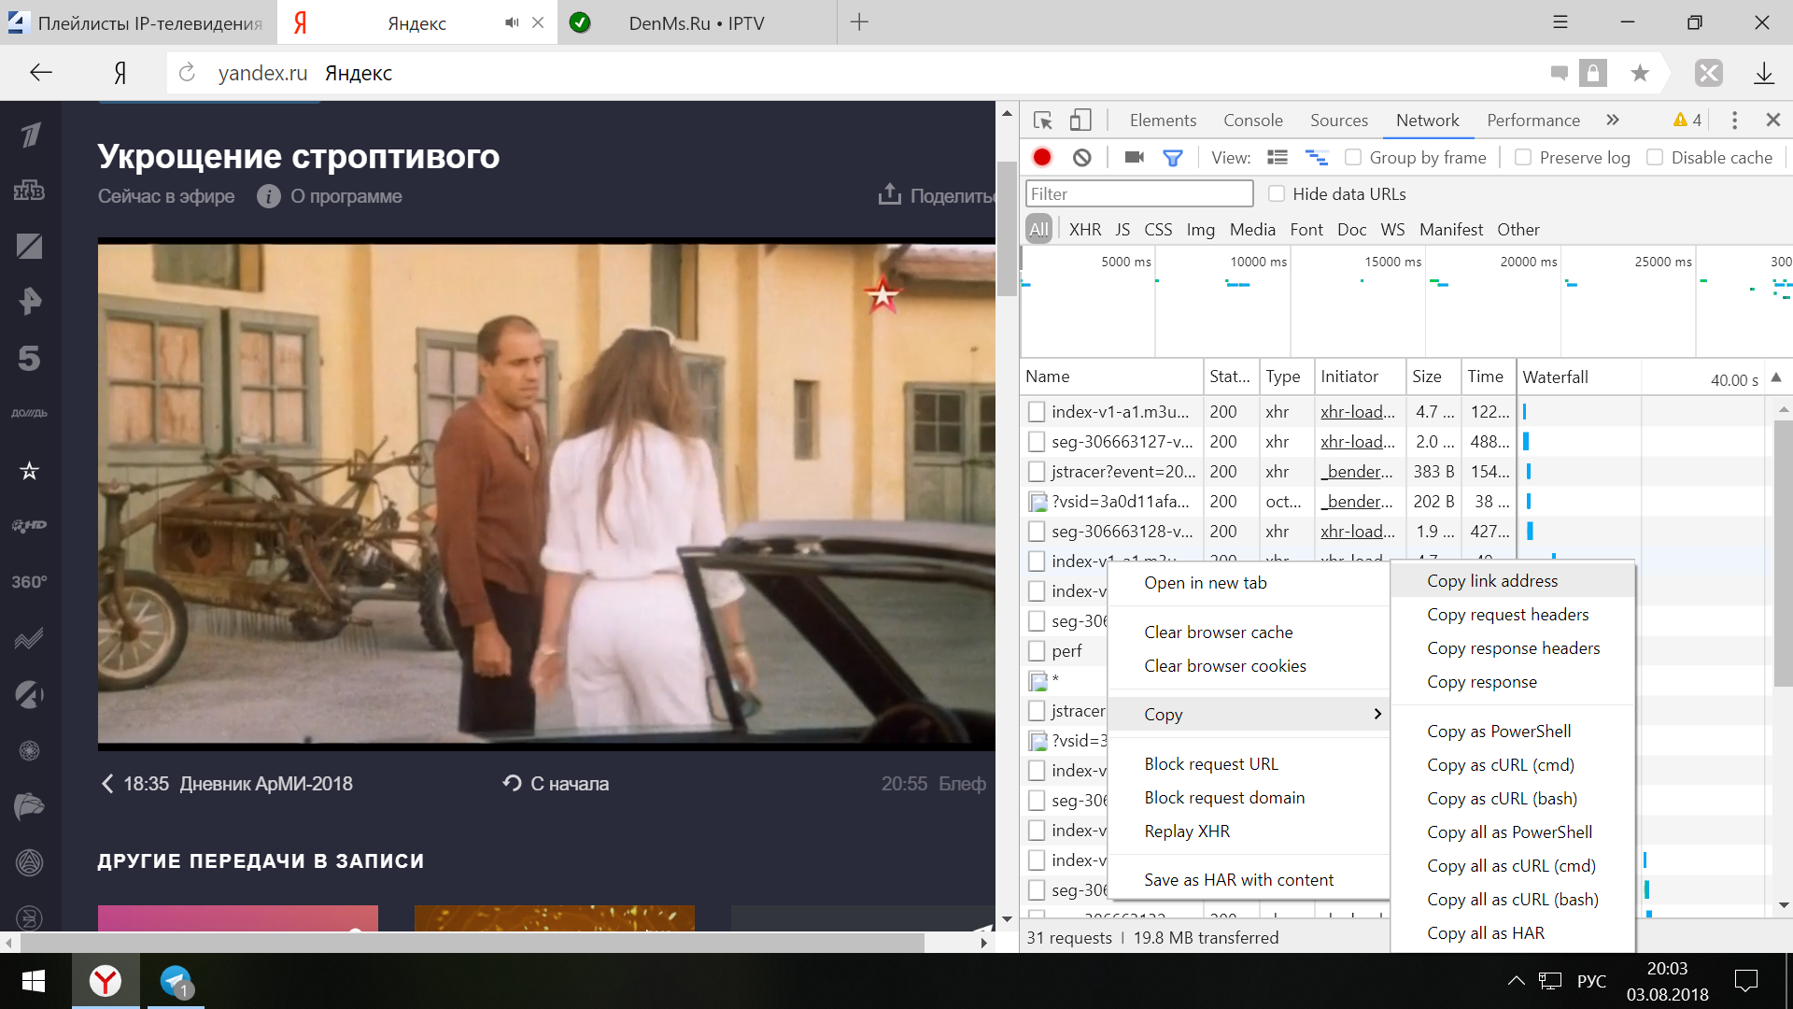Click the С начала restart button
1793x1009 pixels.
point(557,784)
